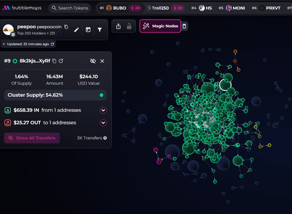This screenshot has width=292, height=214.
Task: Click the bubblemaps logo
Action: click(22, 8)
